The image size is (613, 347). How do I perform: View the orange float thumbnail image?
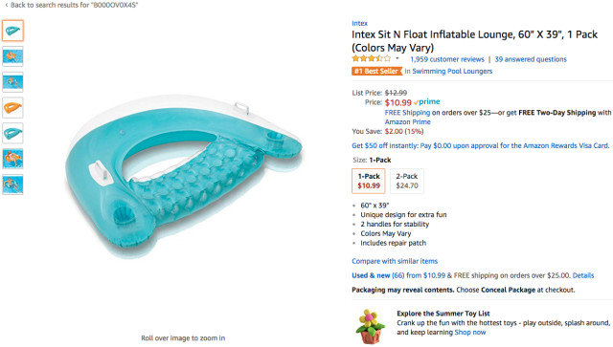12,107
